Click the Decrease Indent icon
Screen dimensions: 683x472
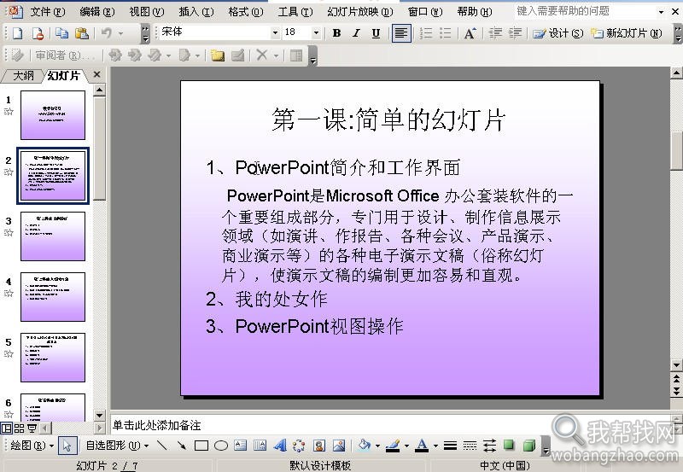tap(495, 33)
